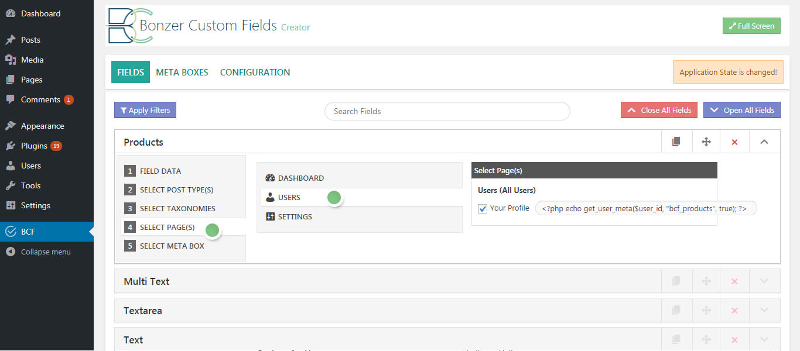Click move handle of Textarea field

point(706,310)
